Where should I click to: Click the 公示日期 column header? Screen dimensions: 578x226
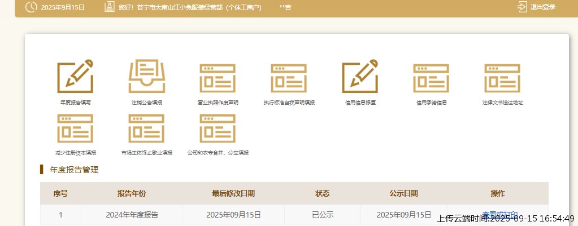click(x=403, y=194)
